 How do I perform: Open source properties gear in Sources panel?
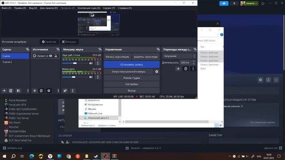coord(49,91)
